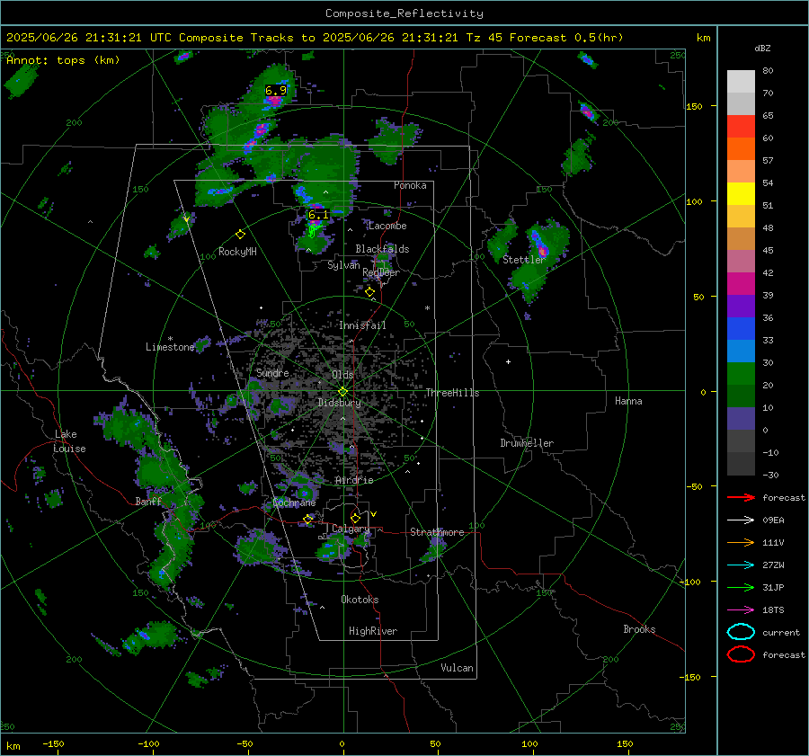Click the magenta 18TS arrow legend icon
This screenshot has height=756, width=809.
coord(741,610)
